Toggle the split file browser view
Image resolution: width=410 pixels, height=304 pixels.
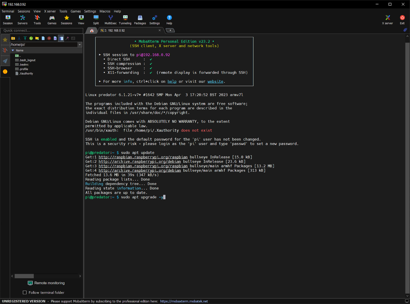[61, 38]
